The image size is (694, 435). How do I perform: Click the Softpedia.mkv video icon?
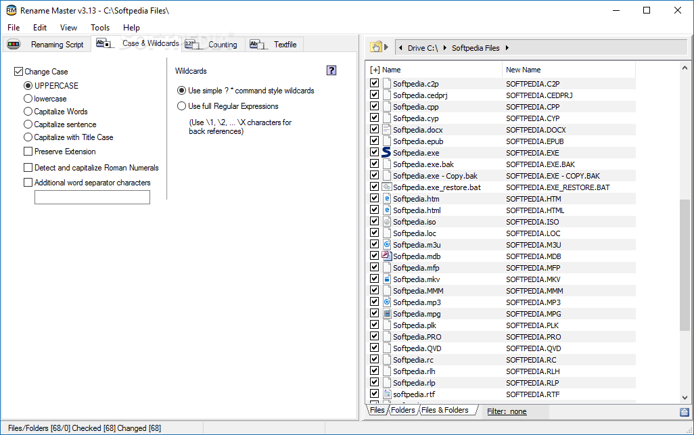tap(387, 279)
